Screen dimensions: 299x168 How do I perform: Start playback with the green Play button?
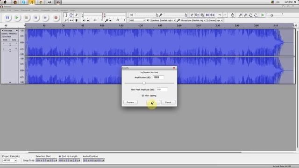(x=17, y=18)
